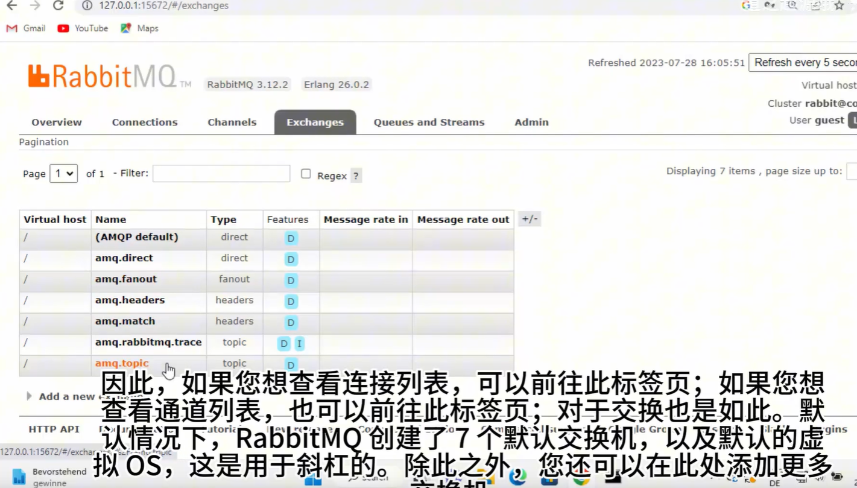Open the amq.topic exchange

122,364
